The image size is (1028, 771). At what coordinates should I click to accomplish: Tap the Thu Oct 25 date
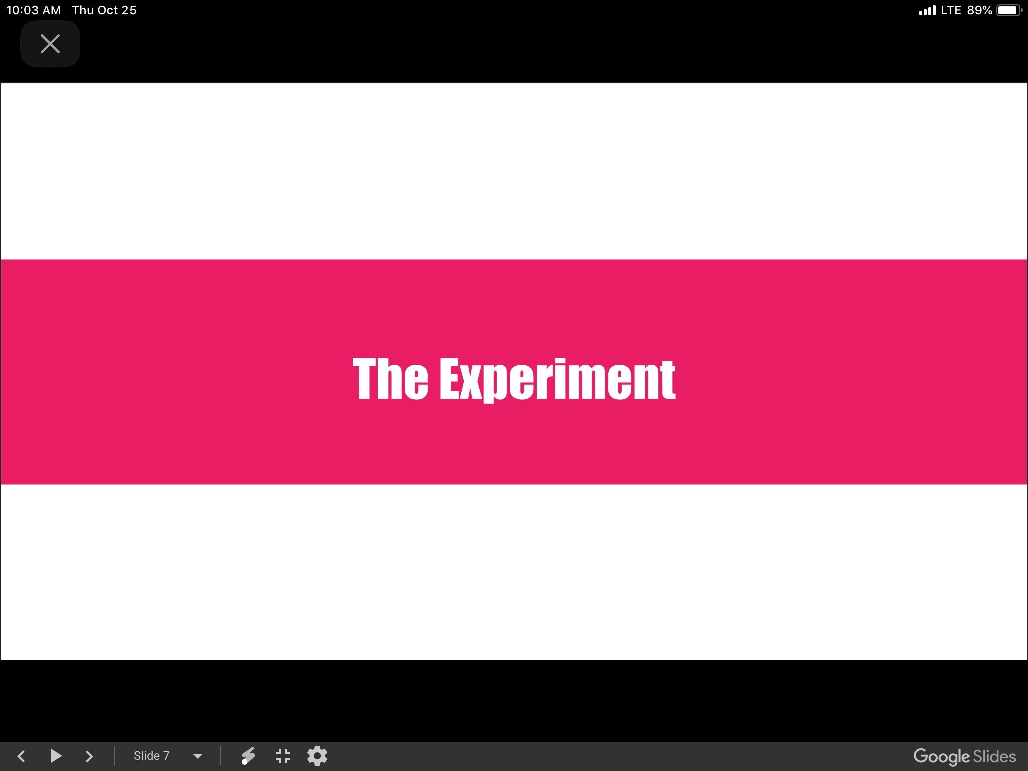104,10
